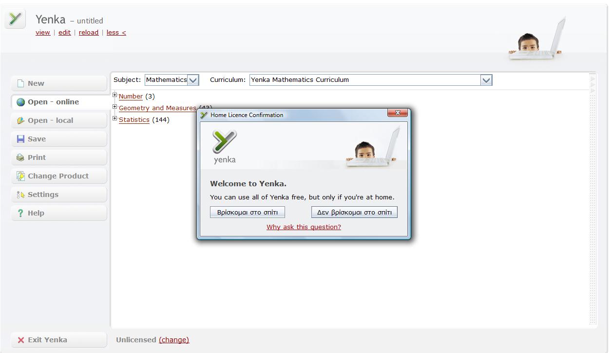This screenshot has height=353, width=612.
Task: Expand the Number tree node
Action: 115,95
